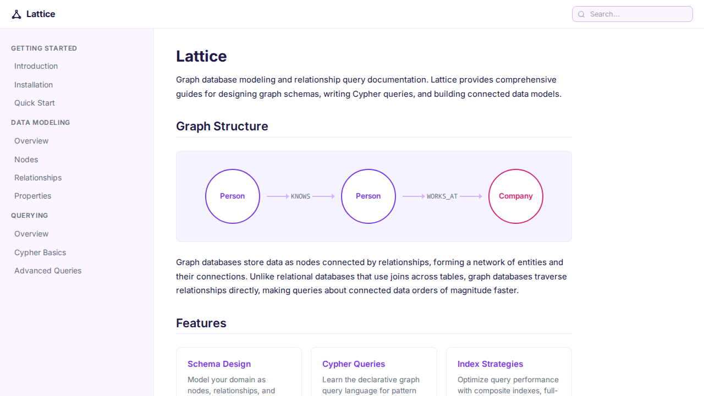Open the Relationships documentation page
This screenshot has width=704, height=396.
pos(37,178)
